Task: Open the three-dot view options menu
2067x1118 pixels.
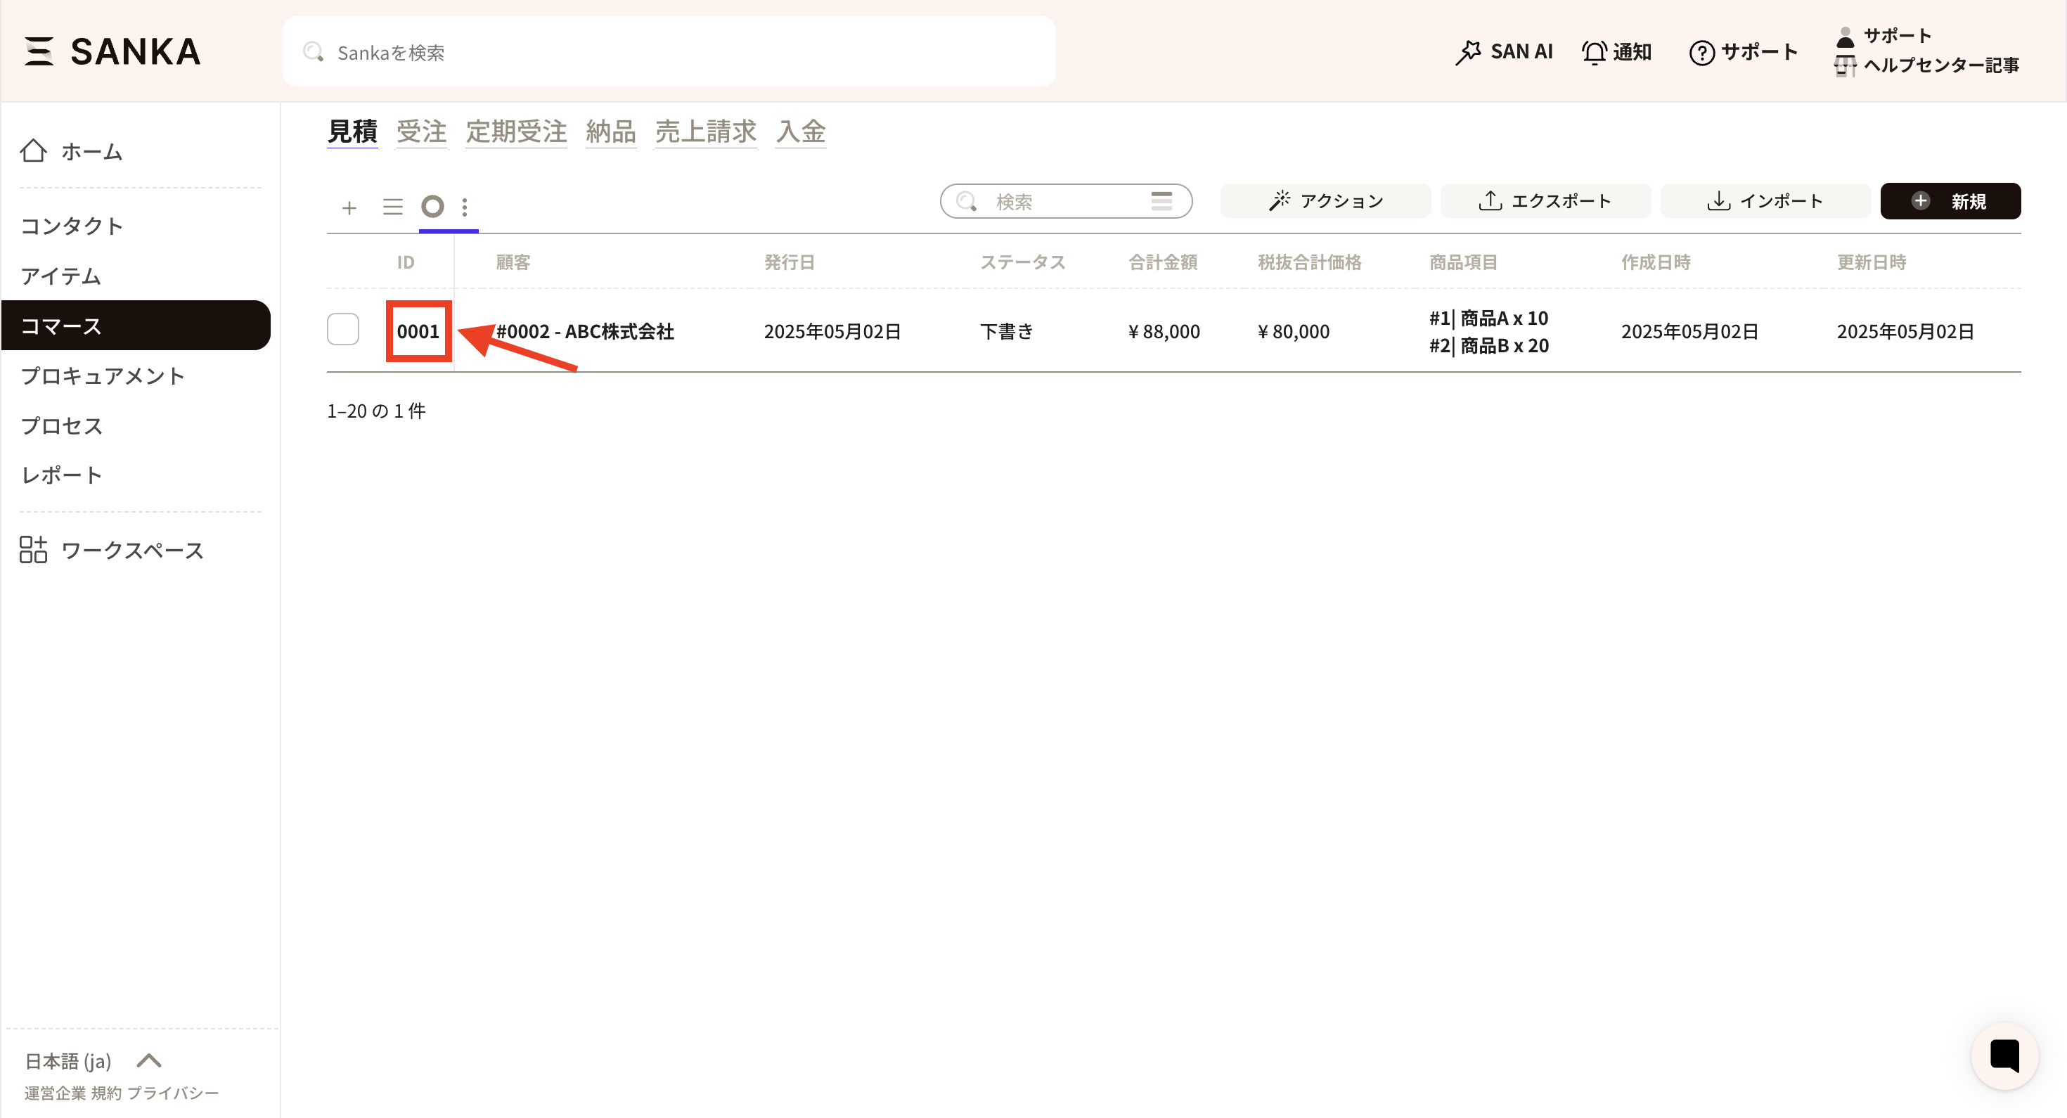Action: [x=465, y=207]
